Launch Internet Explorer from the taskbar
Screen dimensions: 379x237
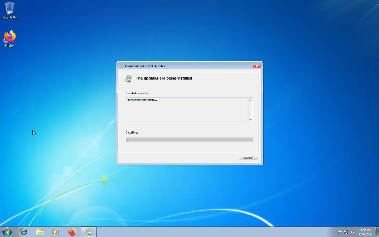tap(24, 232)
